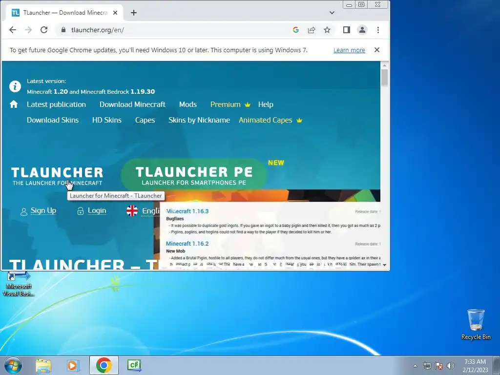The image size is (500, 375).
Task: Click the Chrome taskbar icon
Action: [x=104, y=365]
